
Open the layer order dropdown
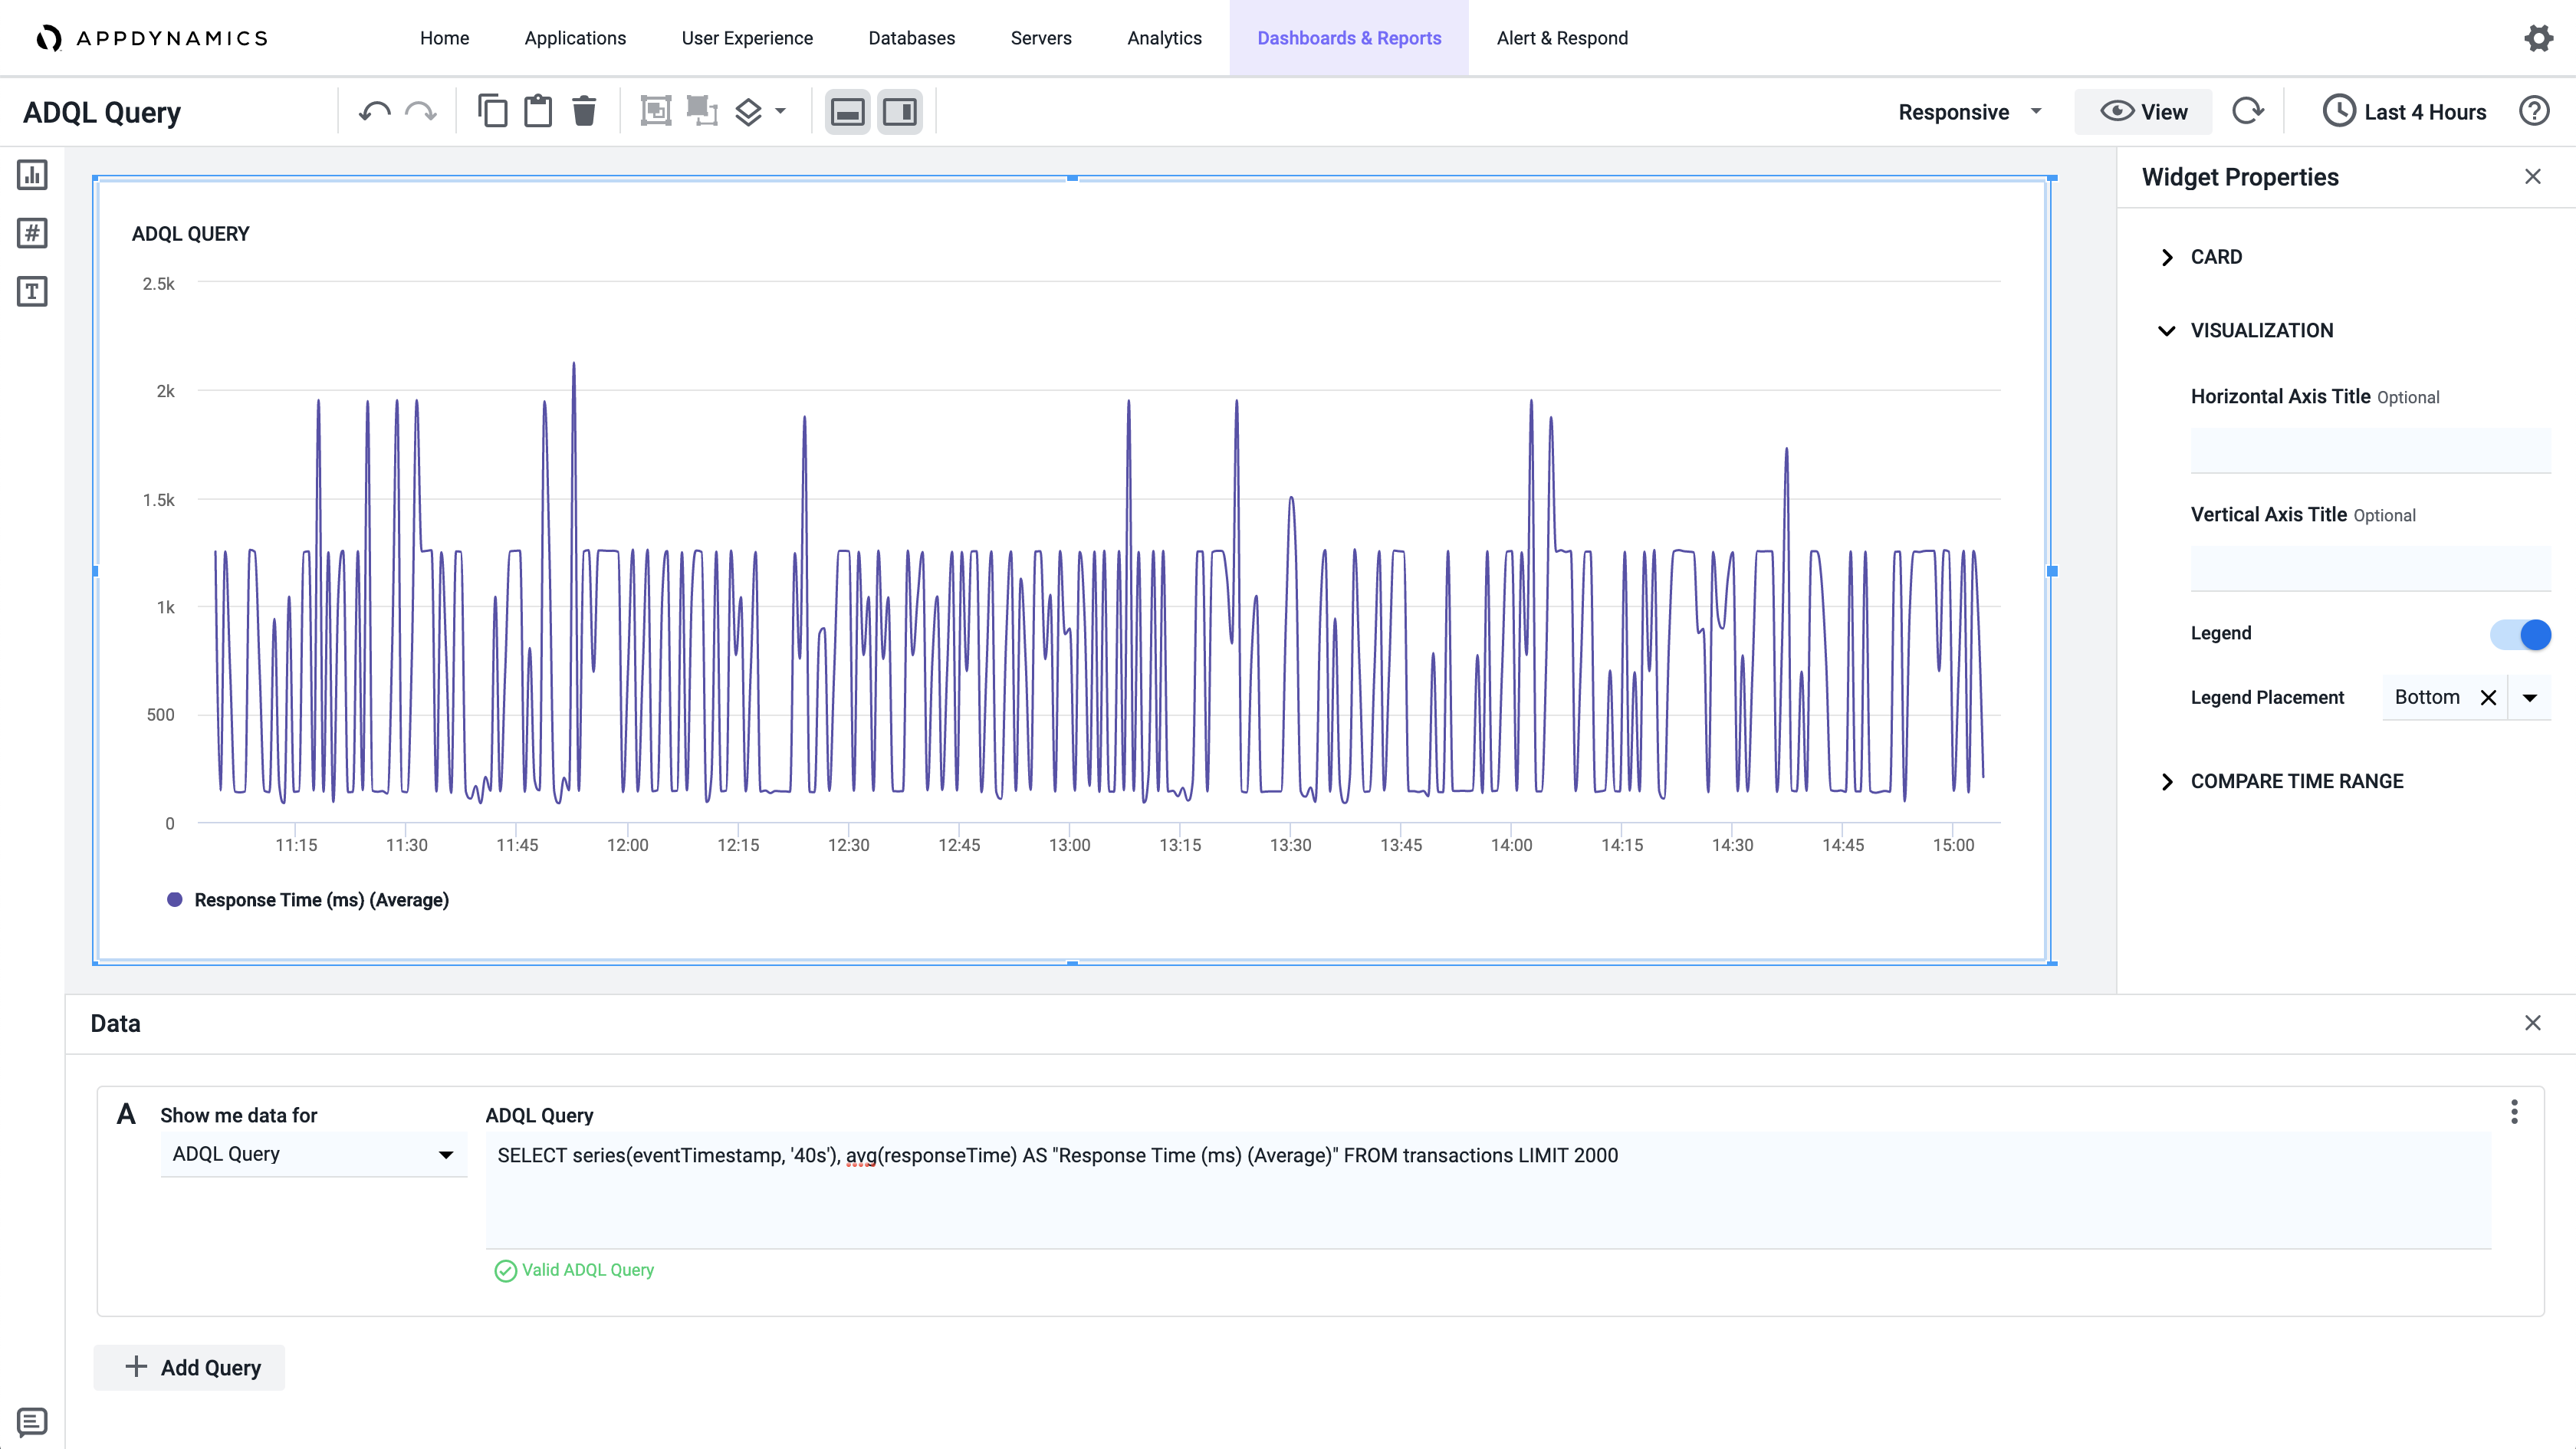pos(760,111)
